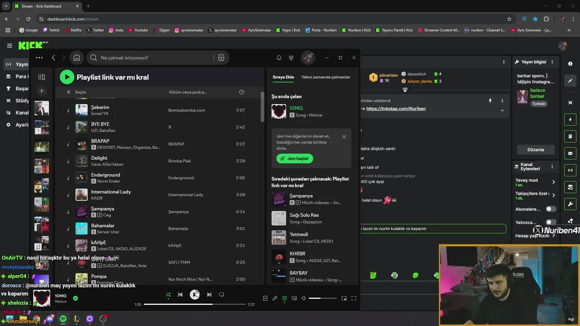
Task: Toggle the Spotify queue panel
Action: pyautogui.click(x=285, y=298)
